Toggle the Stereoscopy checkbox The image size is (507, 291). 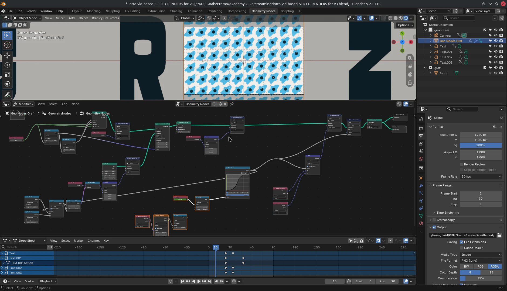click(x=434, y=220)
